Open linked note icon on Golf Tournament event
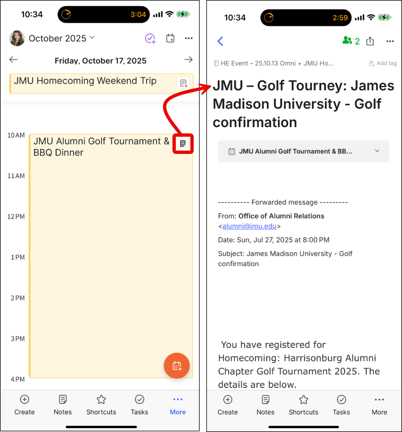The height and width of the screenshot is (432, 402). pos(183,144)
